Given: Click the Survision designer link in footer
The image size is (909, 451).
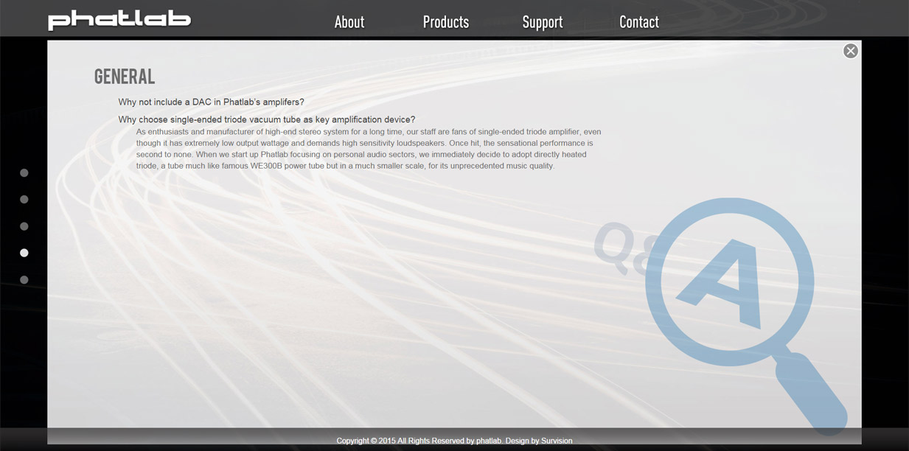Looking at the screenshot, I should [x=557, y=441].
